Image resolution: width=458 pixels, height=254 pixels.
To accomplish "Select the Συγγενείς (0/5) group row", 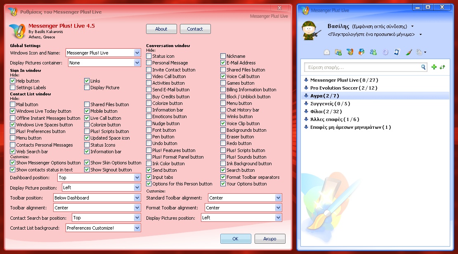I will pos(375,104).
